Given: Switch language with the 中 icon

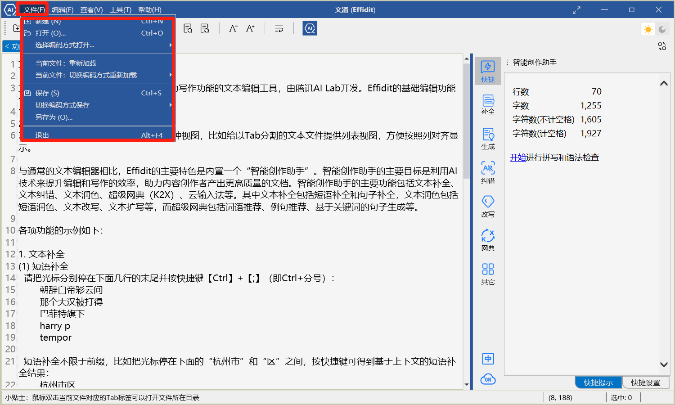Looking at the screenshot, I should click(488, 359).
